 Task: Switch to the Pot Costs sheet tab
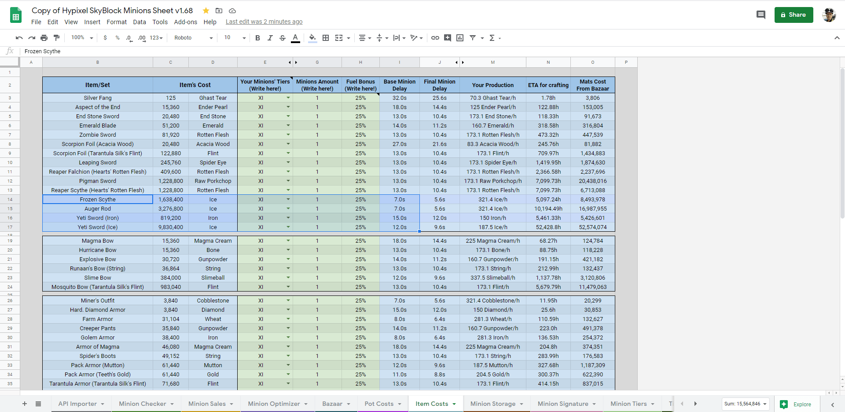(x=383, y=404)
